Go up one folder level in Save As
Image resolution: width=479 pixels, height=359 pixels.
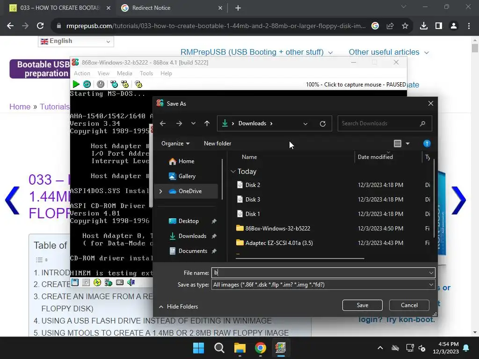[x=207, y=123]
